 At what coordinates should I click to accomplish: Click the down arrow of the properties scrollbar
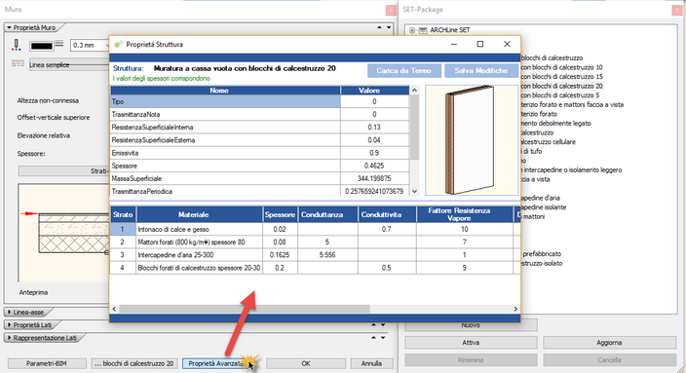click(414, 191)
